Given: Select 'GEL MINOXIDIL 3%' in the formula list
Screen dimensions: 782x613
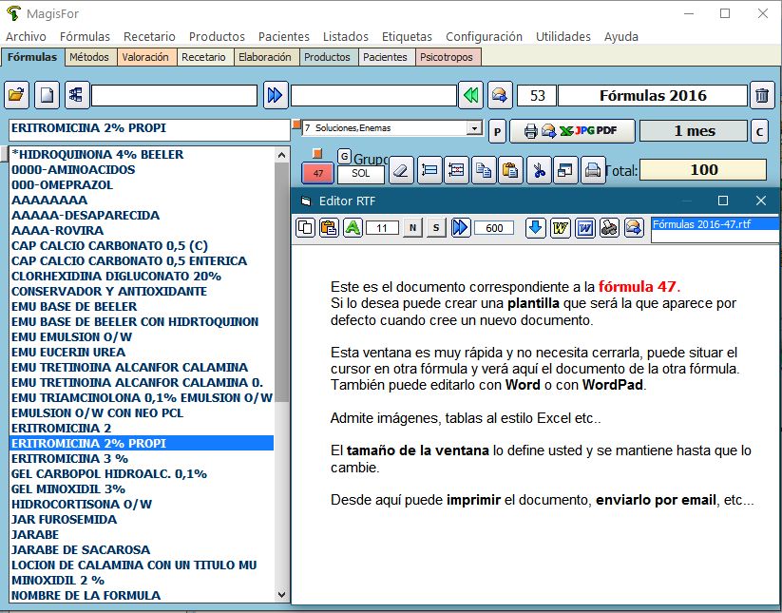Looking at the screenshot, I should [x=68, y=488].
